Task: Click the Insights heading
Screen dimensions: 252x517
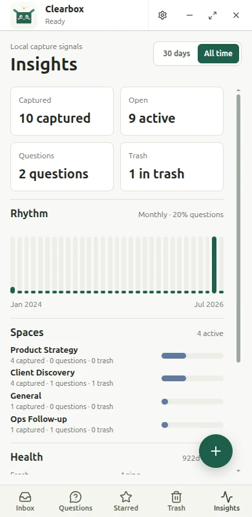Action: point(44,64)
